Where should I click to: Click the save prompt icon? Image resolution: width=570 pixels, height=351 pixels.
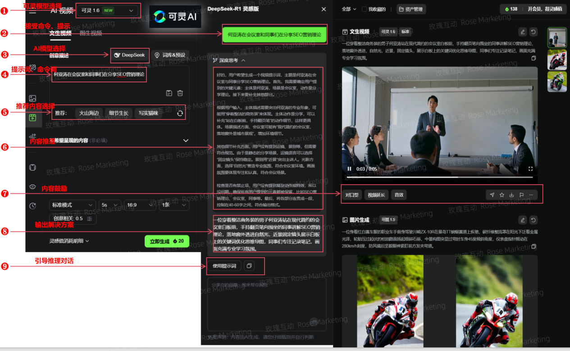coord(169,93)
